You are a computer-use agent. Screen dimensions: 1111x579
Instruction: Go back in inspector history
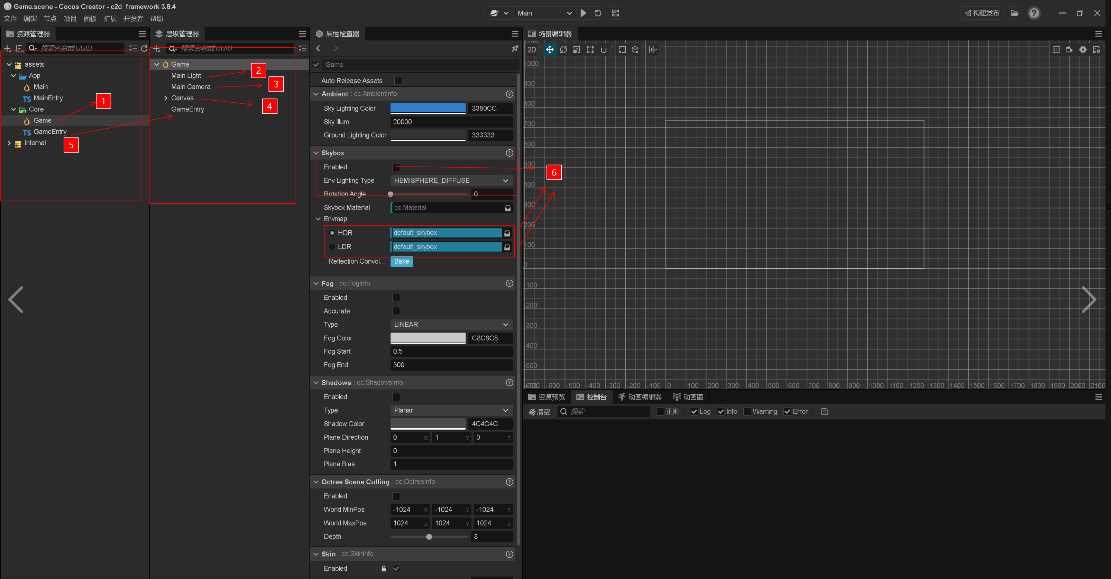pos(318,48)
